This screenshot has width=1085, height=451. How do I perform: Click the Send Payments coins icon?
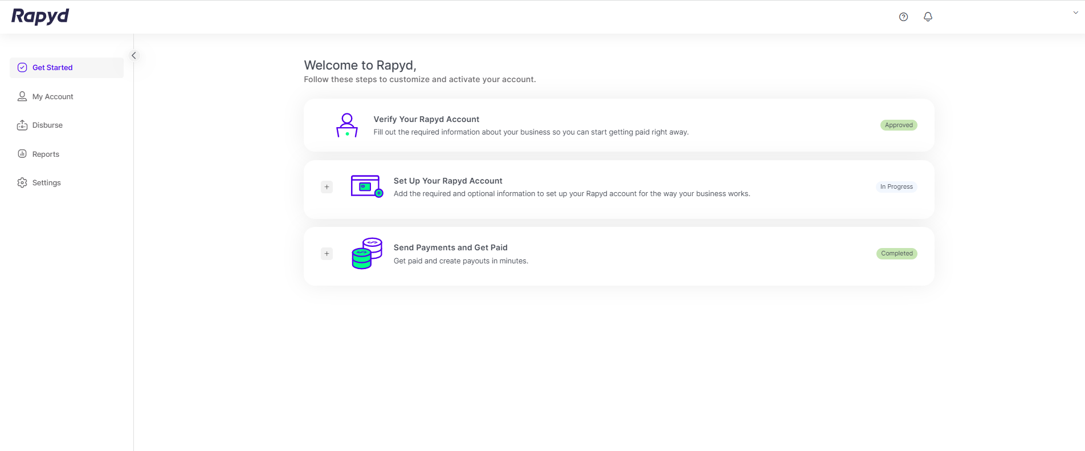pos(366,254)
